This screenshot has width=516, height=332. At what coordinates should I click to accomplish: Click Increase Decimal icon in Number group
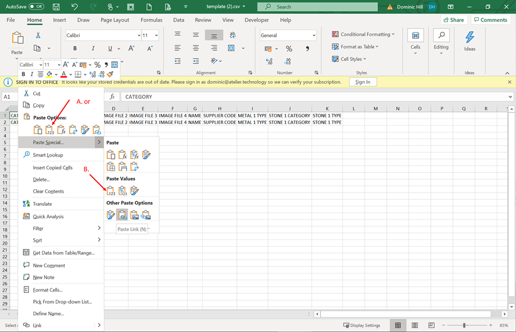point(269,61)
